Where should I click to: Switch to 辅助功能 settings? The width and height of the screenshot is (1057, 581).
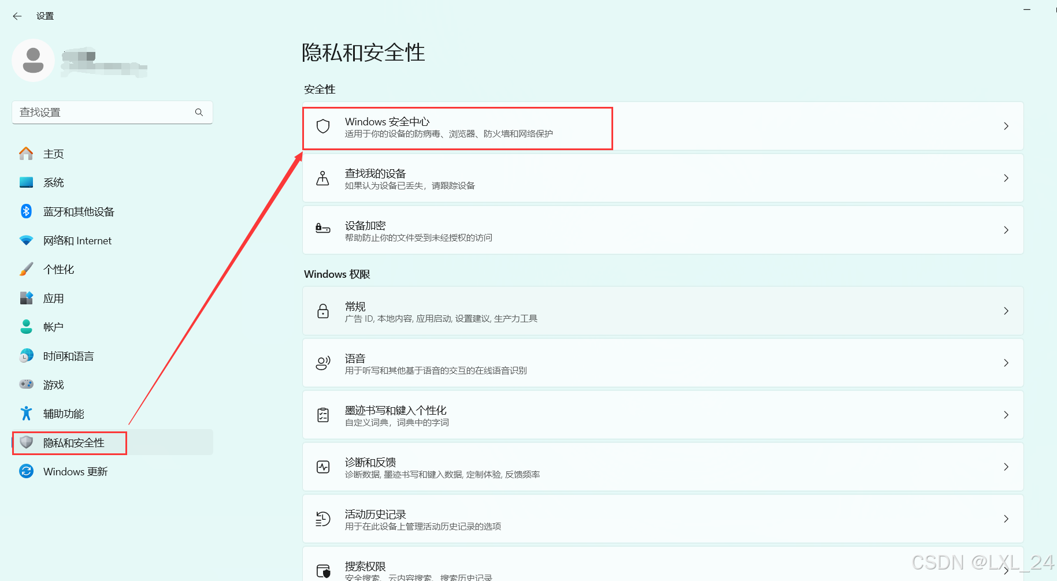(x=113, y=414)
